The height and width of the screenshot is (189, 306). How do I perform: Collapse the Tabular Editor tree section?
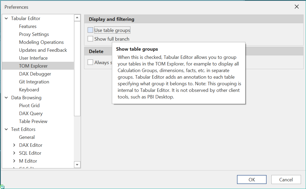pos(6,18)
